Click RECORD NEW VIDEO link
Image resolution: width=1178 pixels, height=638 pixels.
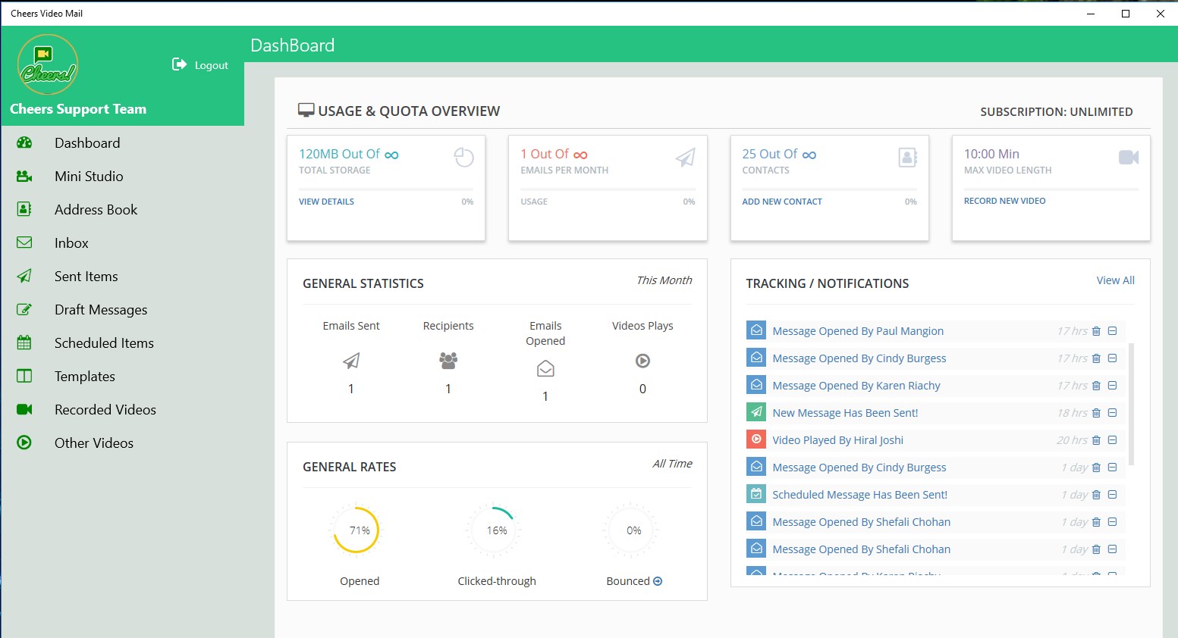pos(1004,201)
